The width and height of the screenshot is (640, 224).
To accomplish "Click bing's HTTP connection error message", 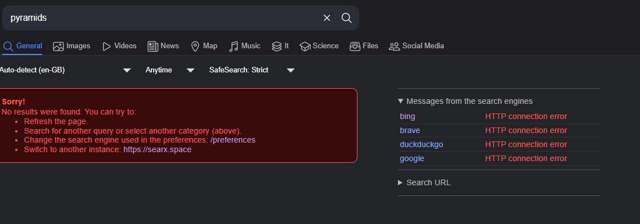I will [x=526, y=116].
